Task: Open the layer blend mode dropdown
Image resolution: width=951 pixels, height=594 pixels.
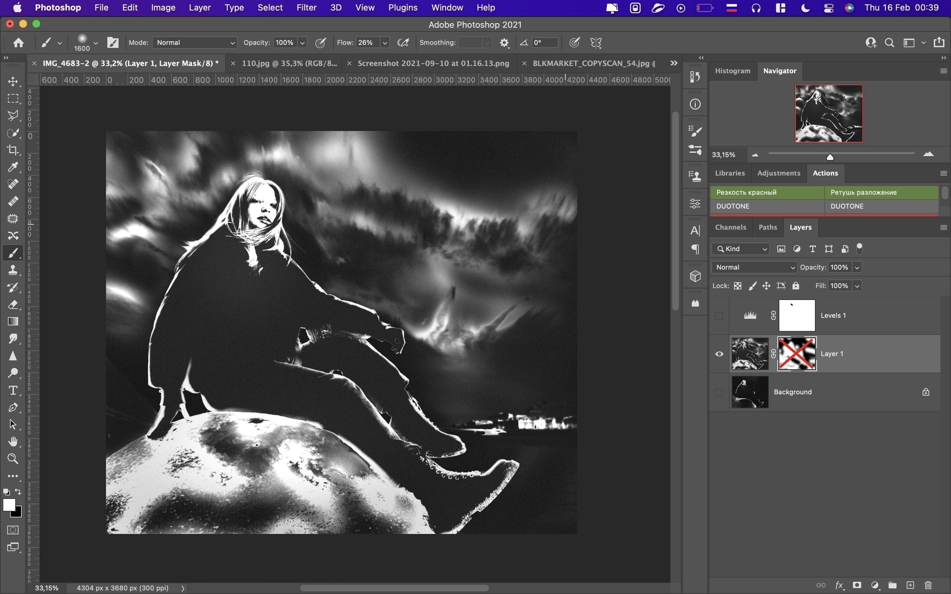Action: (754, 267)
